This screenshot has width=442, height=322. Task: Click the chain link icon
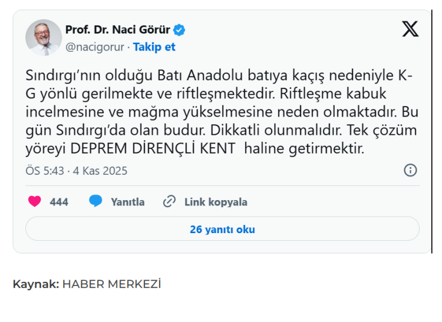pos(169,201)
